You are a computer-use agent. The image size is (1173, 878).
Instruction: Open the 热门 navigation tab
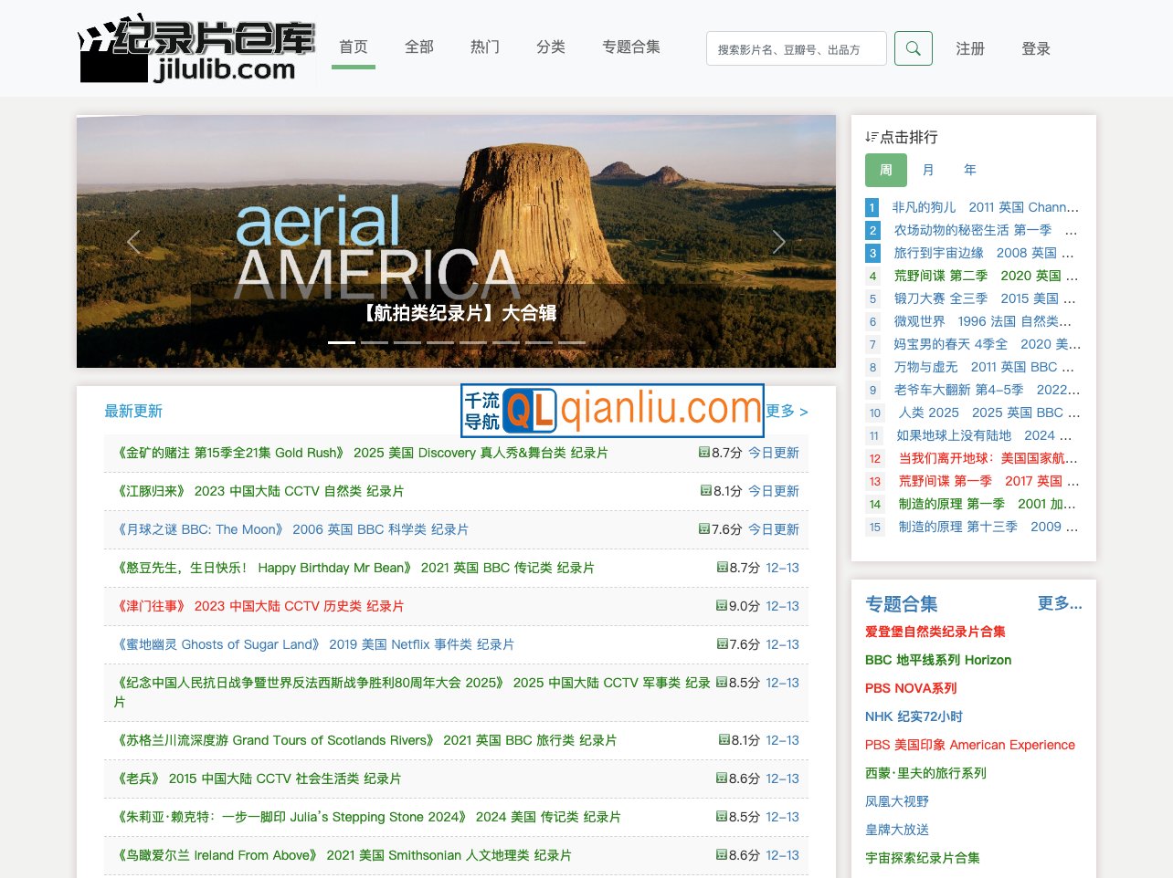click(484, 47)
